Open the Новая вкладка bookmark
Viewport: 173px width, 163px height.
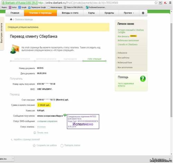click(55, 7)
